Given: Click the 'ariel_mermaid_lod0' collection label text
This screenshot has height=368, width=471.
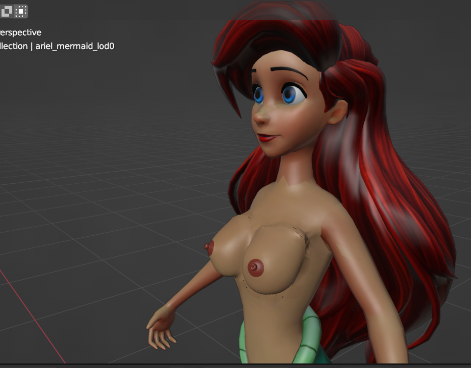Looking at the screenshot, I should [x=75, y=46].
